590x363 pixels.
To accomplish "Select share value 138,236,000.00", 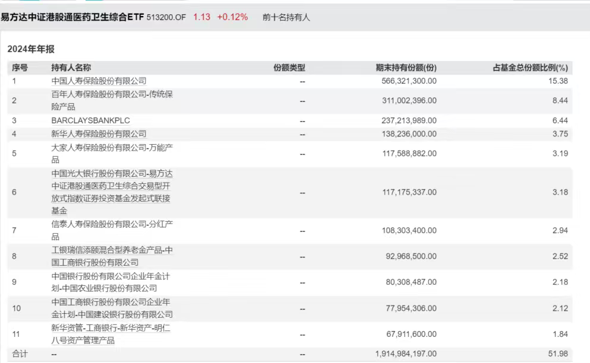I will [409, 134].
